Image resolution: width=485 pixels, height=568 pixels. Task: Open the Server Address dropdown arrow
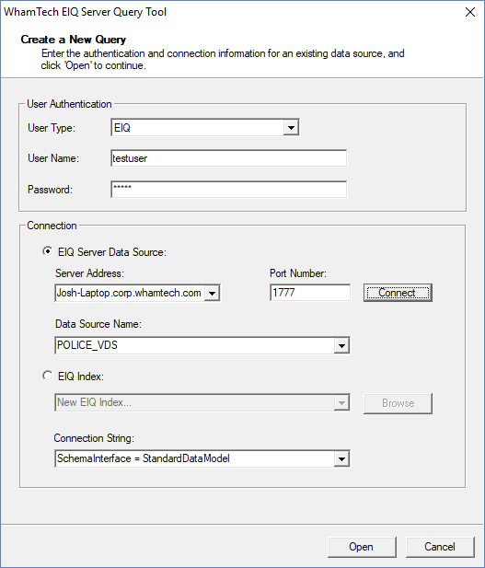[x=213, y=293]
